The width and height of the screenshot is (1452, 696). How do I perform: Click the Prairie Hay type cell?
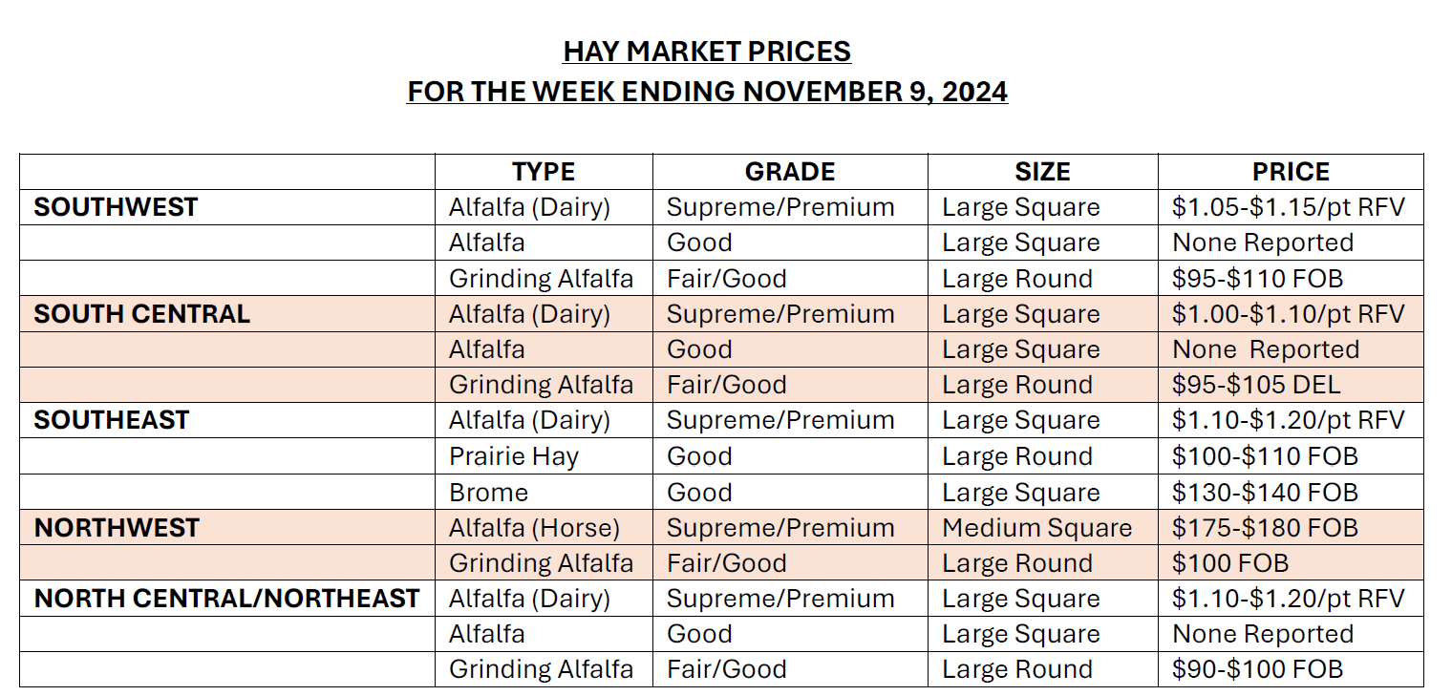pyautogui.click(x=514, y=456)
